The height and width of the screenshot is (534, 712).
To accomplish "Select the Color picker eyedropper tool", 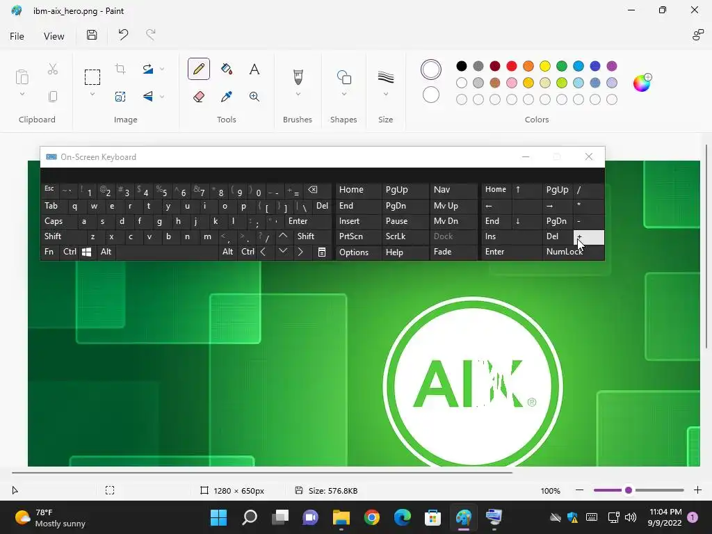I will (x=227, y=96).
